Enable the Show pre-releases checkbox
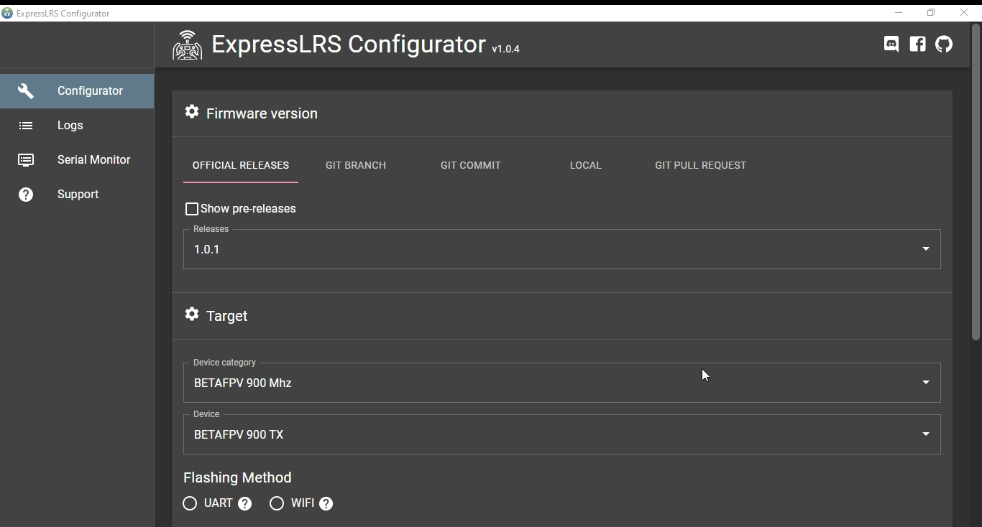The width and height of the screenshot is (982, 527). pyautogui.click(x=192, y=209)
